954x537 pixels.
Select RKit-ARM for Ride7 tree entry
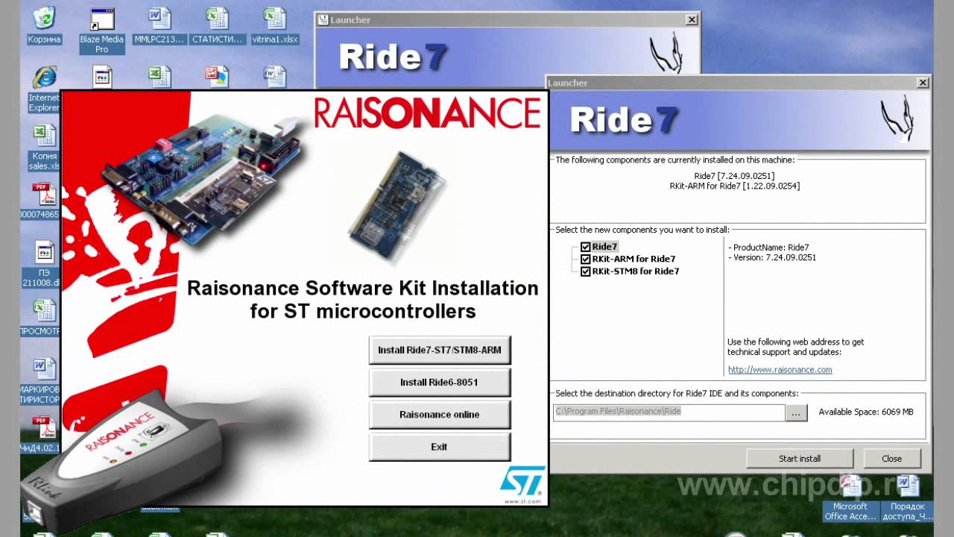634,259
